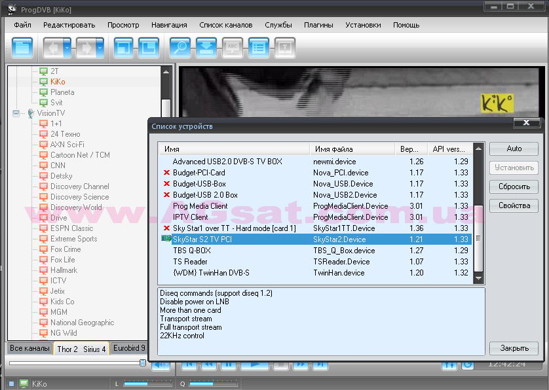Select the CNN channel
The image size is (549, 390).
tap(58, 166)
